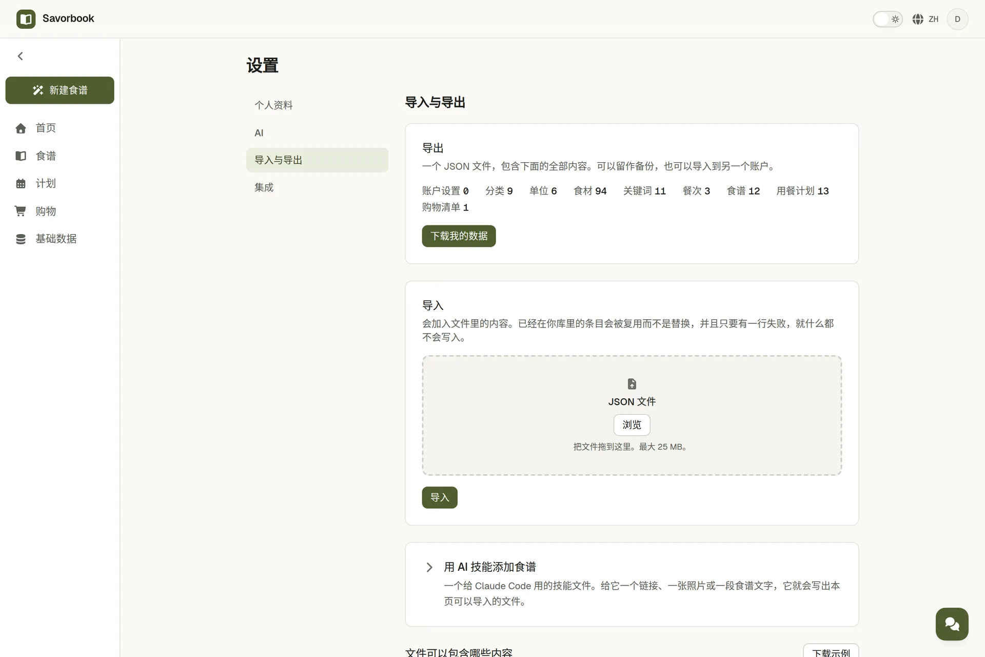Click the Savorbook logo icon
985x657 pixels.
[x=26, y=19]
